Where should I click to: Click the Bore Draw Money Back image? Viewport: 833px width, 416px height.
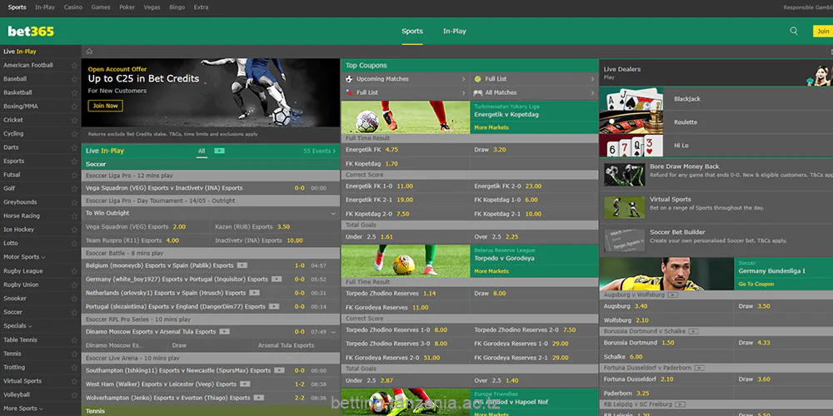[x=625, y=175]
